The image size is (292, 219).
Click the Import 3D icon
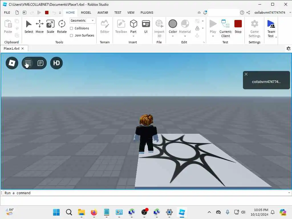[159, 24]
